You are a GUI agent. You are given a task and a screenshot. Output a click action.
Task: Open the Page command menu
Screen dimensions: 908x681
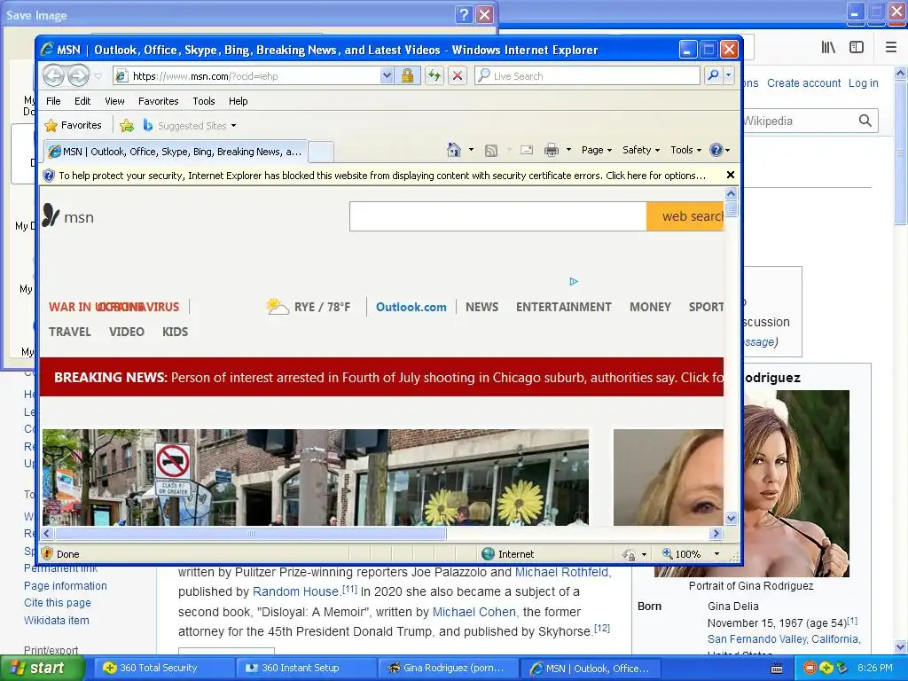tap(597, 150)
